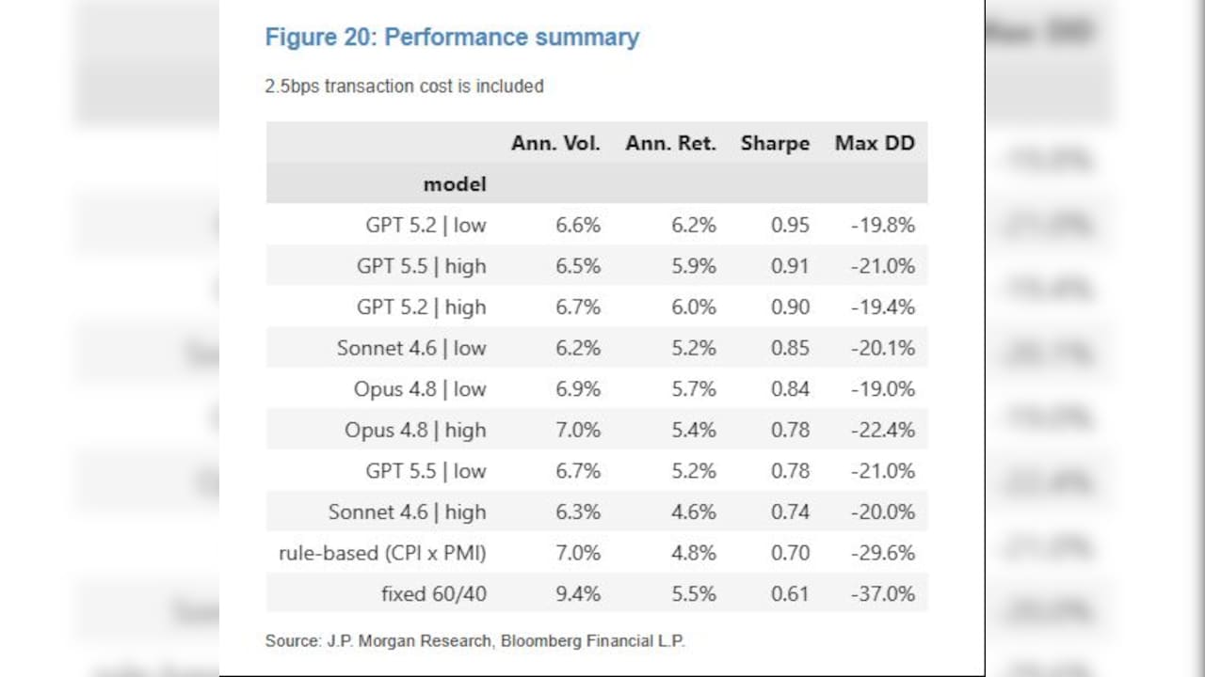Select the GPT 5.5 | high row label
The image size is (1205, 677).
[421, 266]
